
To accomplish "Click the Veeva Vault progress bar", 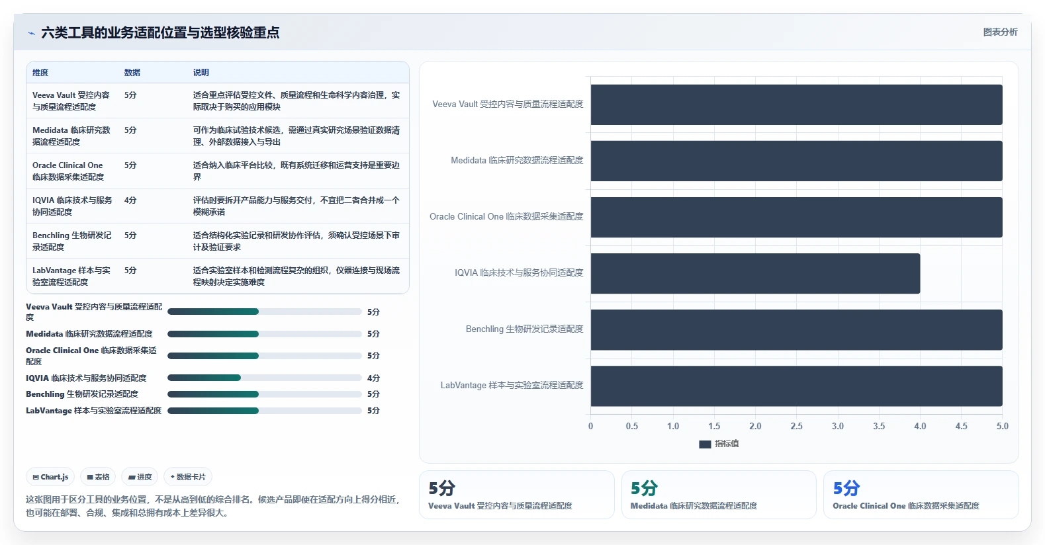I will click(265, 312).
